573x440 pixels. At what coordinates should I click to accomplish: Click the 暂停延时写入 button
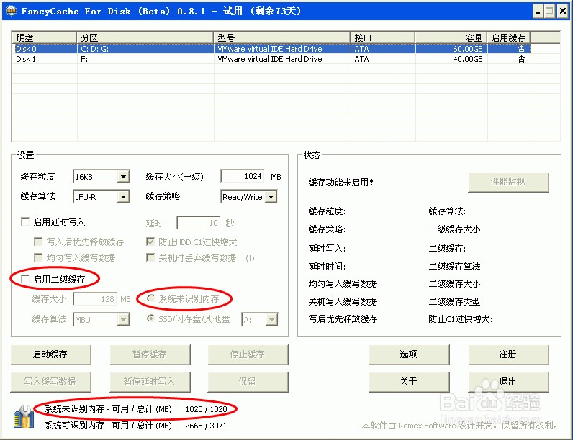[x=150, y=382]
